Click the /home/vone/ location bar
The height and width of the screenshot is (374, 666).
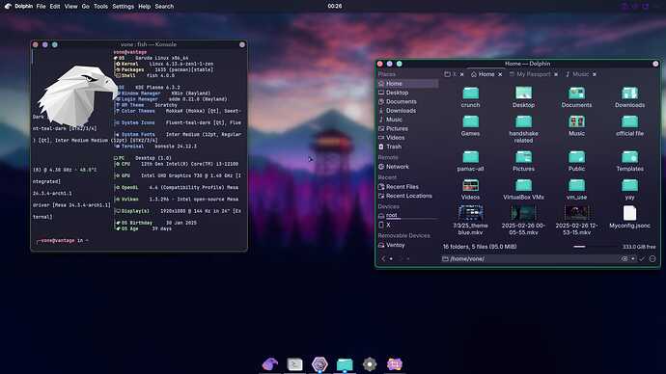pos(529,258)
